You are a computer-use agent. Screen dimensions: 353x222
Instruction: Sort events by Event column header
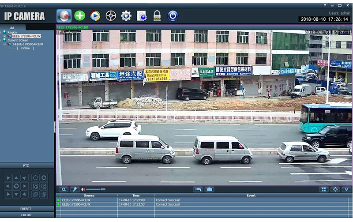(251, 196)
